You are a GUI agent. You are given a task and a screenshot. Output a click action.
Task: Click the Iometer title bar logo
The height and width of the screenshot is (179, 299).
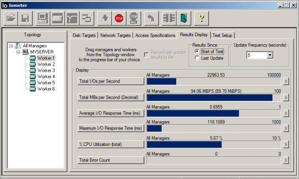click(x=5, y=5)
